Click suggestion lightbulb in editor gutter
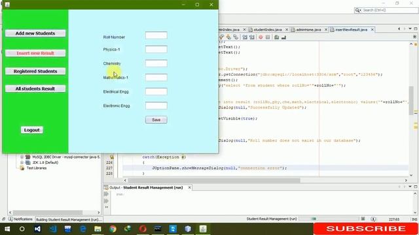 click(x=112, y=157)
